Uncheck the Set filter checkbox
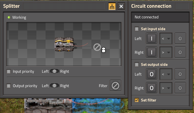194x113 pixels. 137,100
